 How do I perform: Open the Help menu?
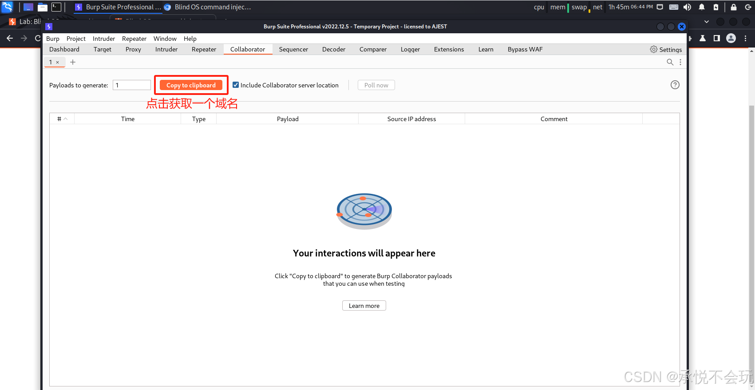click(x=190, y=39)
